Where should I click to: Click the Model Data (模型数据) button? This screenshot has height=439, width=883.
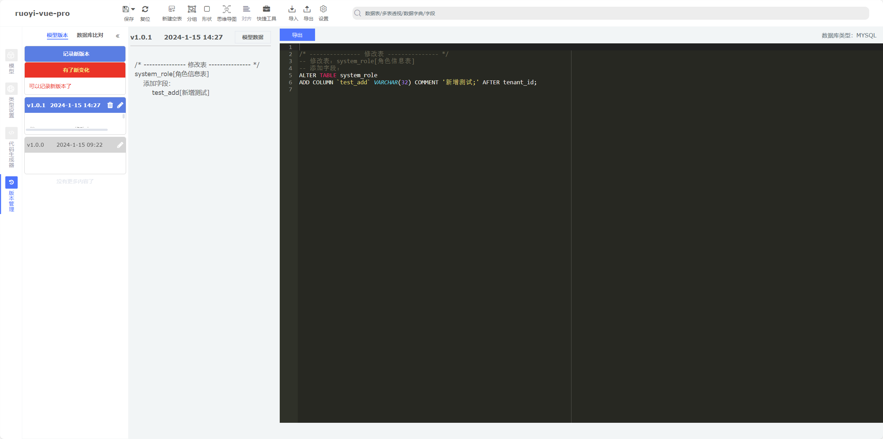tap(253, 37)
